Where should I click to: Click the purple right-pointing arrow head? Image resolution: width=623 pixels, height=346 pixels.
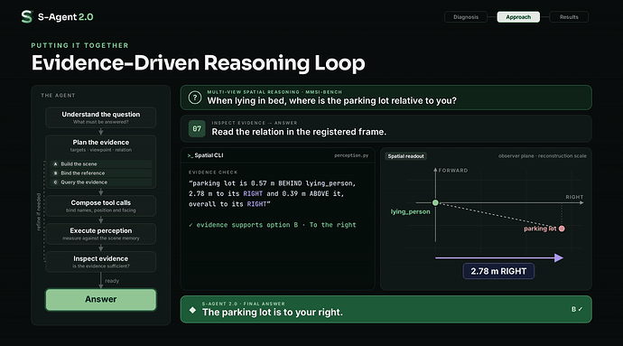(x=559, y=257)
